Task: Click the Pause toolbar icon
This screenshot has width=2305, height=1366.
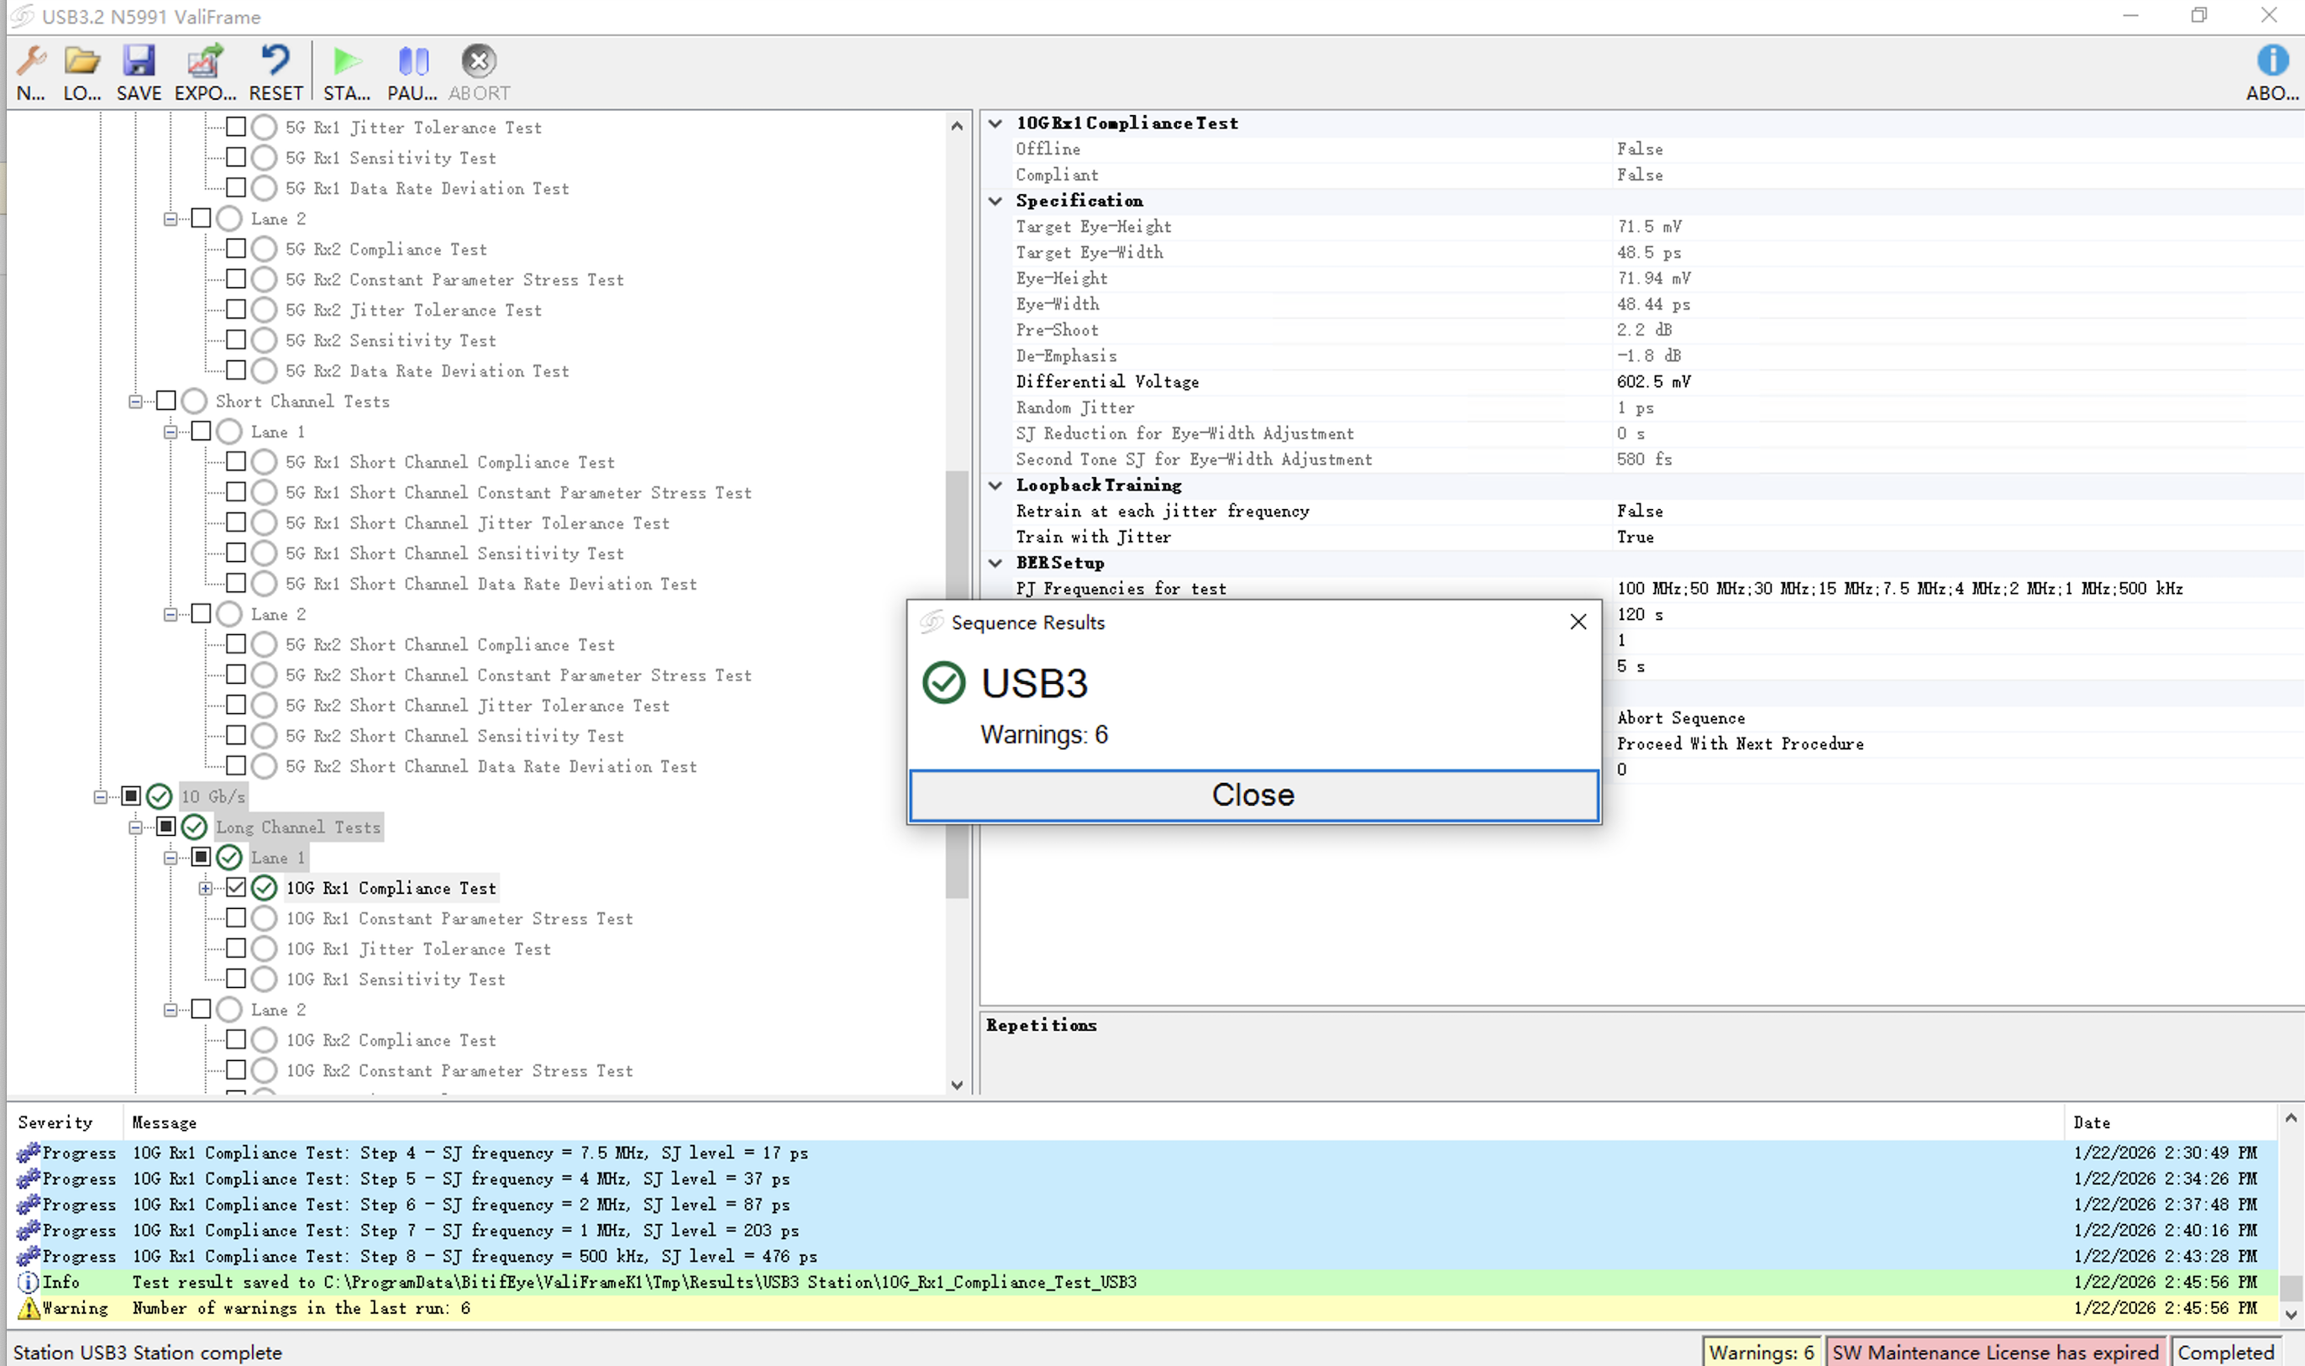Action: pyautogui.click(x=413, y=63)
